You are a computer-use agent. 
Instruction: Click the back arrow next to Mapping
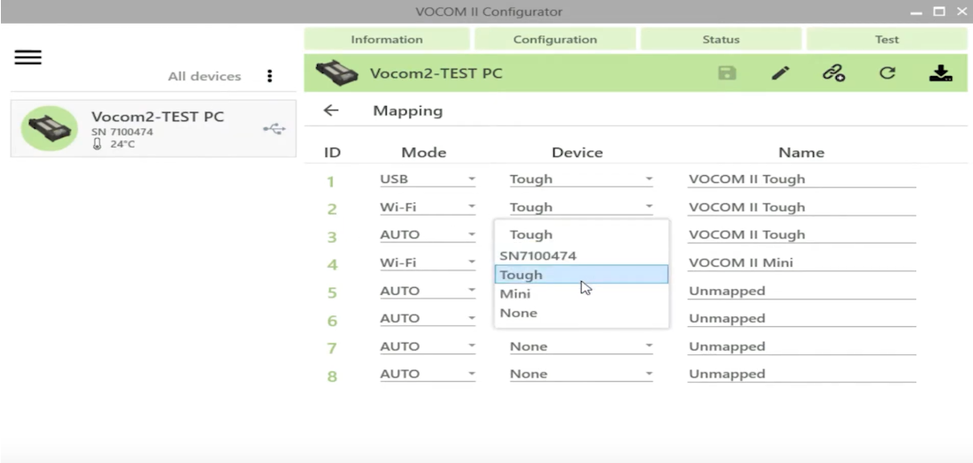[x=331, y=110]
